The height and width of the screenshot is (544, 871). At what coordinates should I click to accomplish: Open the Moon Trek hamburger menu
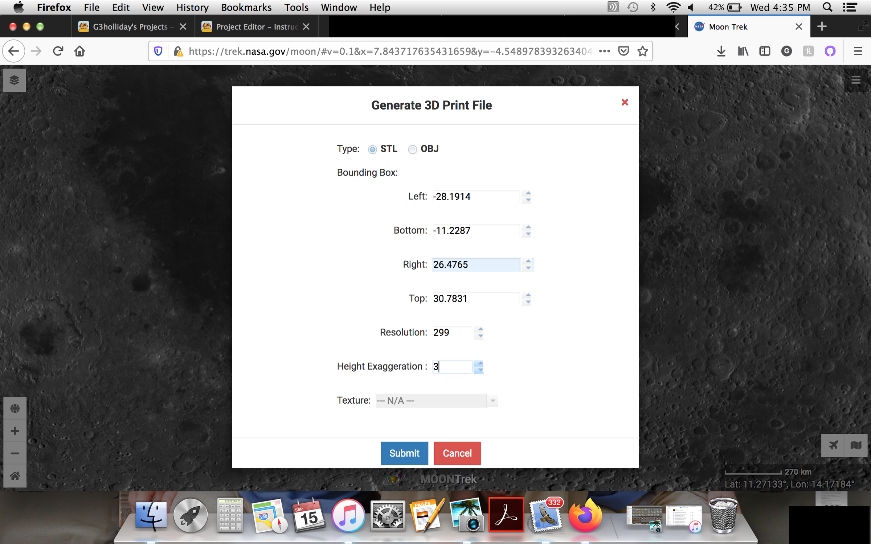[856, 80]
